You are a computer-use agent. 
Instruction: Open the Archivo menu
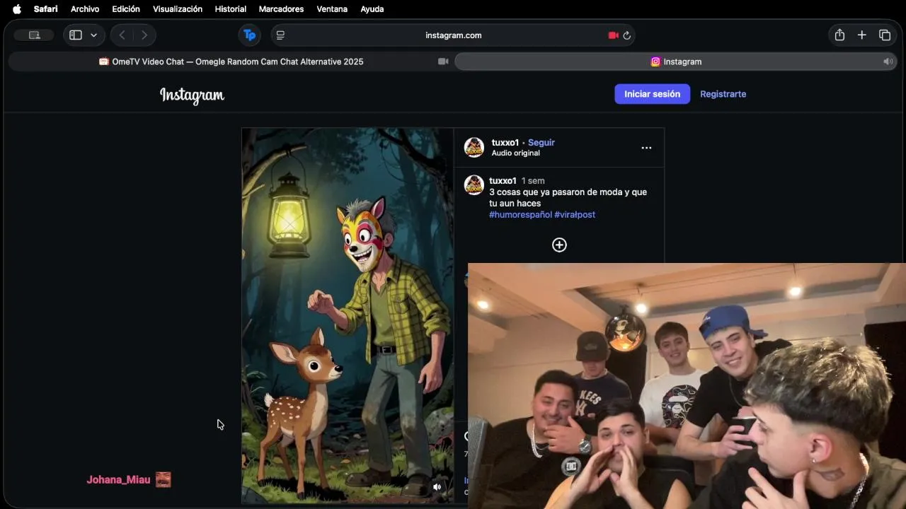pos(85,9)
